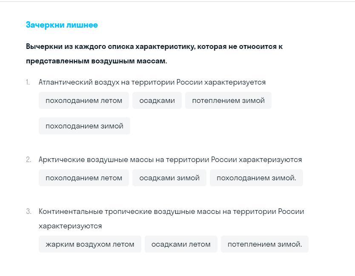Click the number 3 list marker

tap(28, 212)
